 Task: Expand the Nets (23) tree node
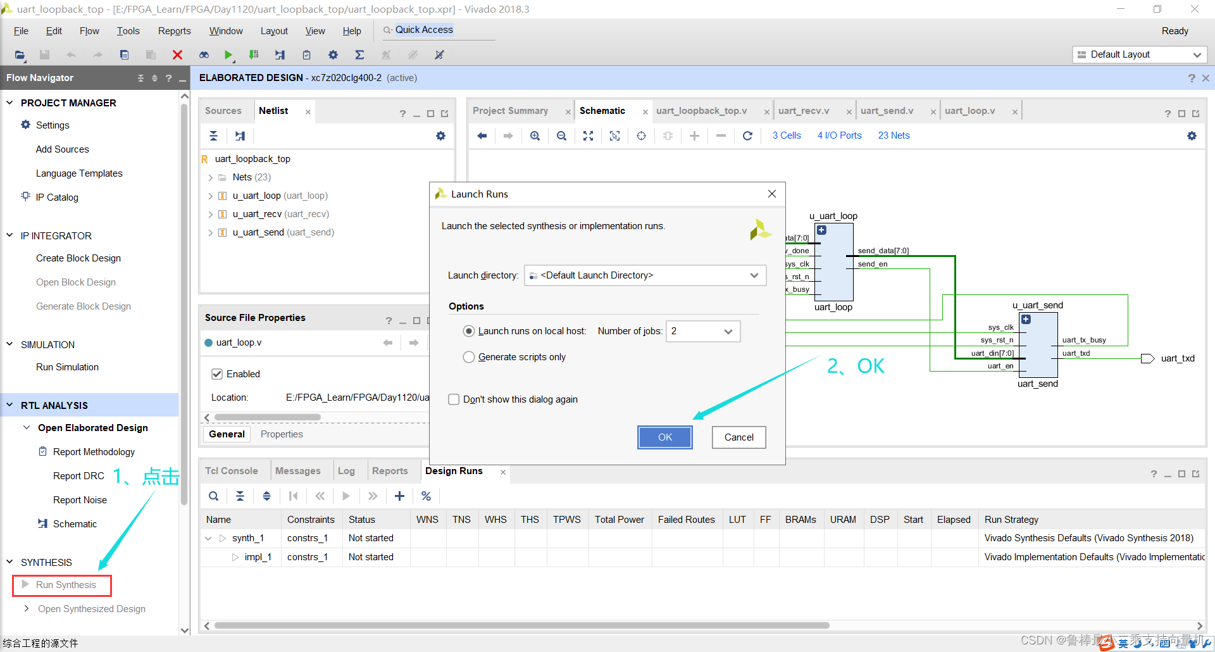coord(210,178)
